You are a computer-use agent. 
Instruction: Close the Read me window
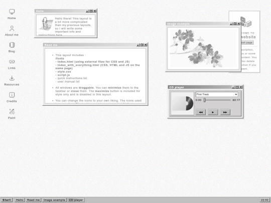[146, 45]
